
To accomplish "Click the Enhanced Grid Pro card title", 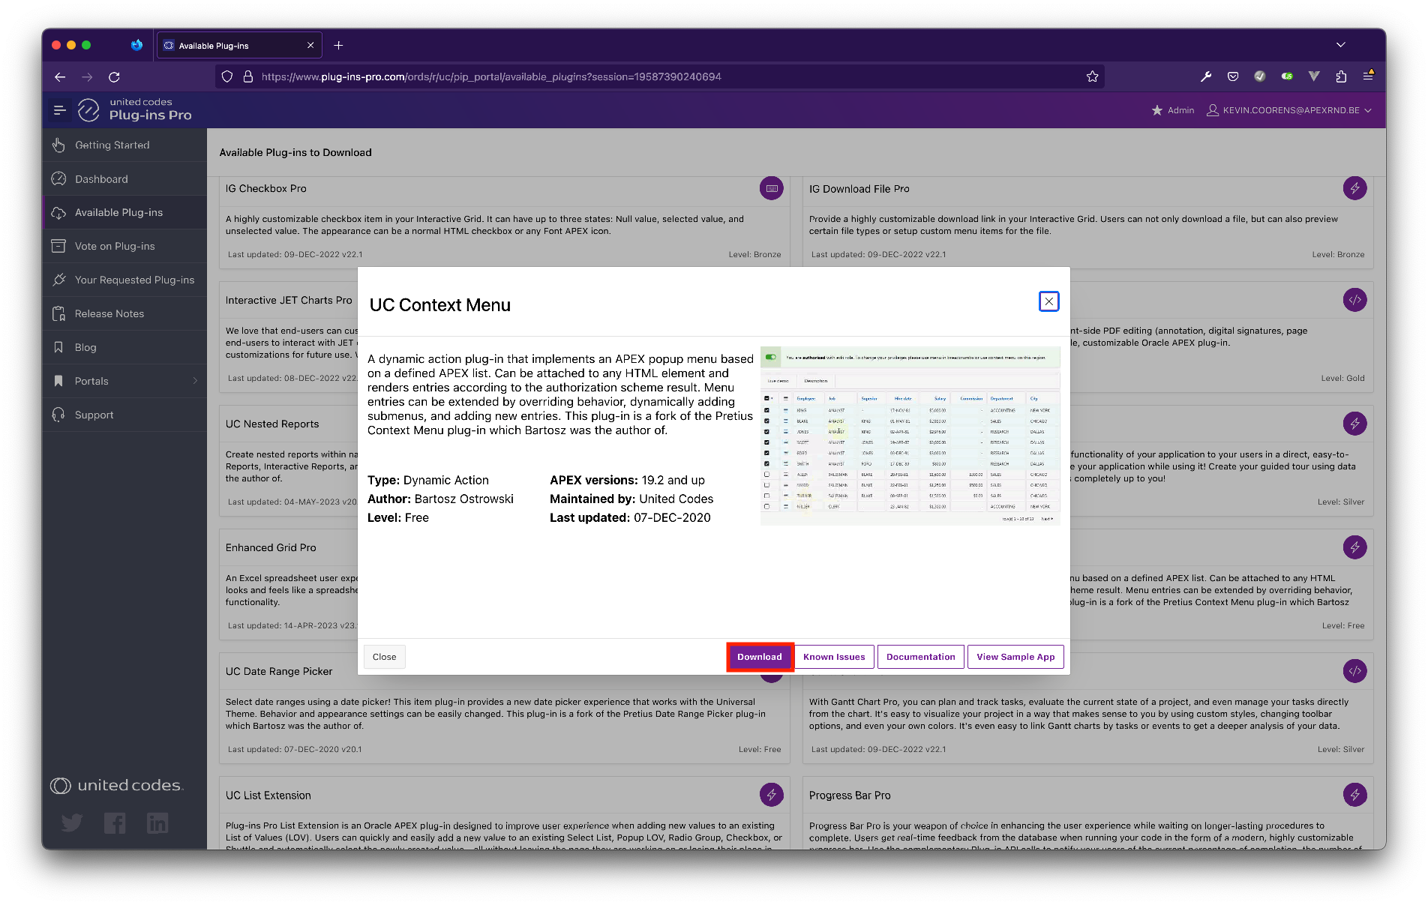I will click(270, 547).
